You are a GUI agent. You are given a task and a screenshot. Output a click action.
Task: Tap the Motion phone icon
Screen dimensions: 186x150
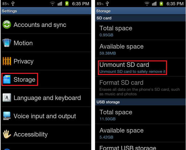click(x=7, y=43)
